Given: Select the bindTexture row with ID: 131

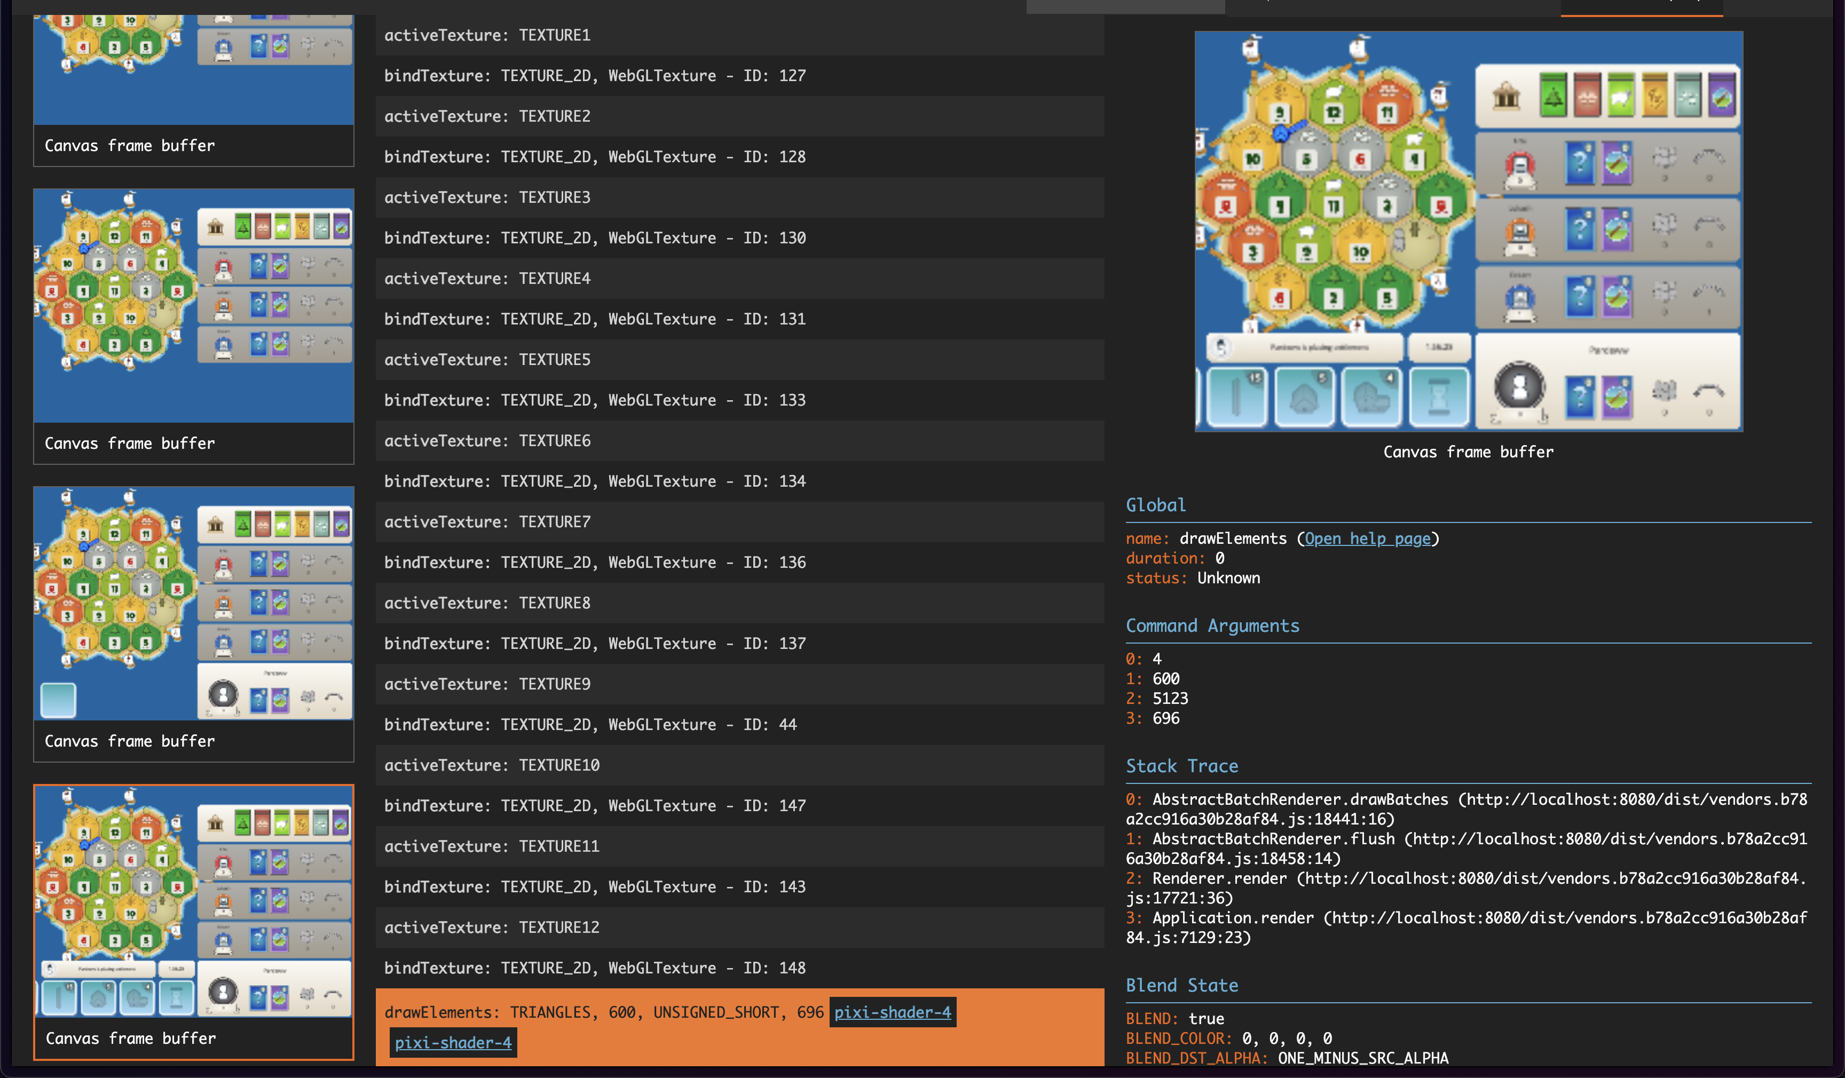Looking at the screenshot, I should (740, 319).
